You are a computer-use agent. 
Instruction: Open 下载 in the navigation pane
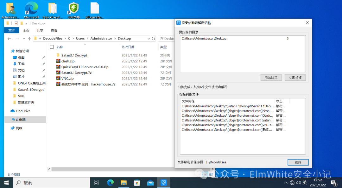point(21,64)
